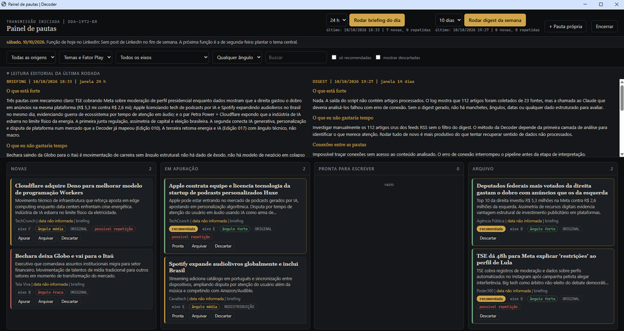The width and height of the screenshot is (624, 331).
Task: Click the BRIEFING 10/10/2026 18:33 heading
Action: pyautogui.click(x=56, y=81)
